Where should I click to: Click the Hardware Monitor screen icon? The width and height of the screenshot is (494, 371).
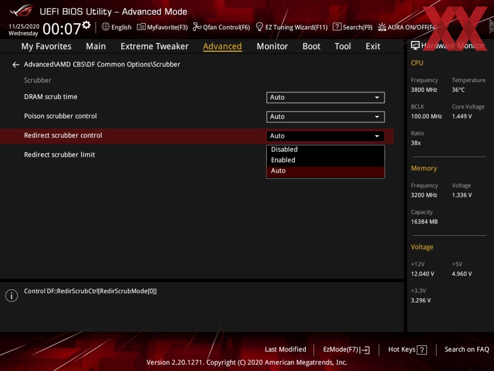coord(415,45)
